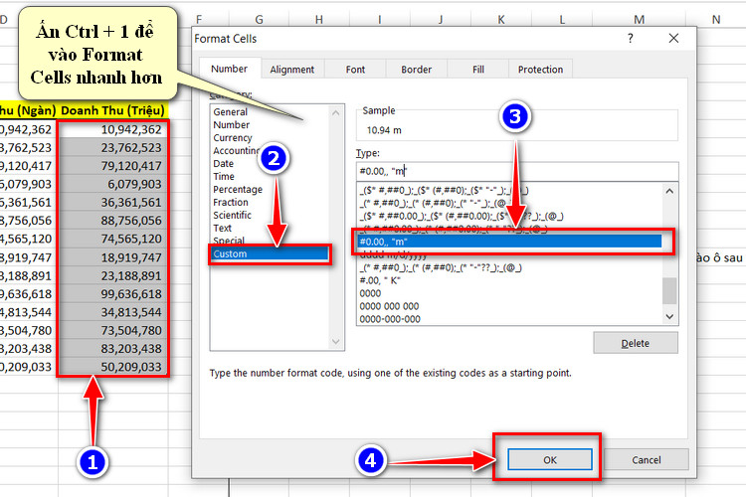Select the #0.00,, "m" format code
This screenshot has width=746, height=497.
point(509,242)
